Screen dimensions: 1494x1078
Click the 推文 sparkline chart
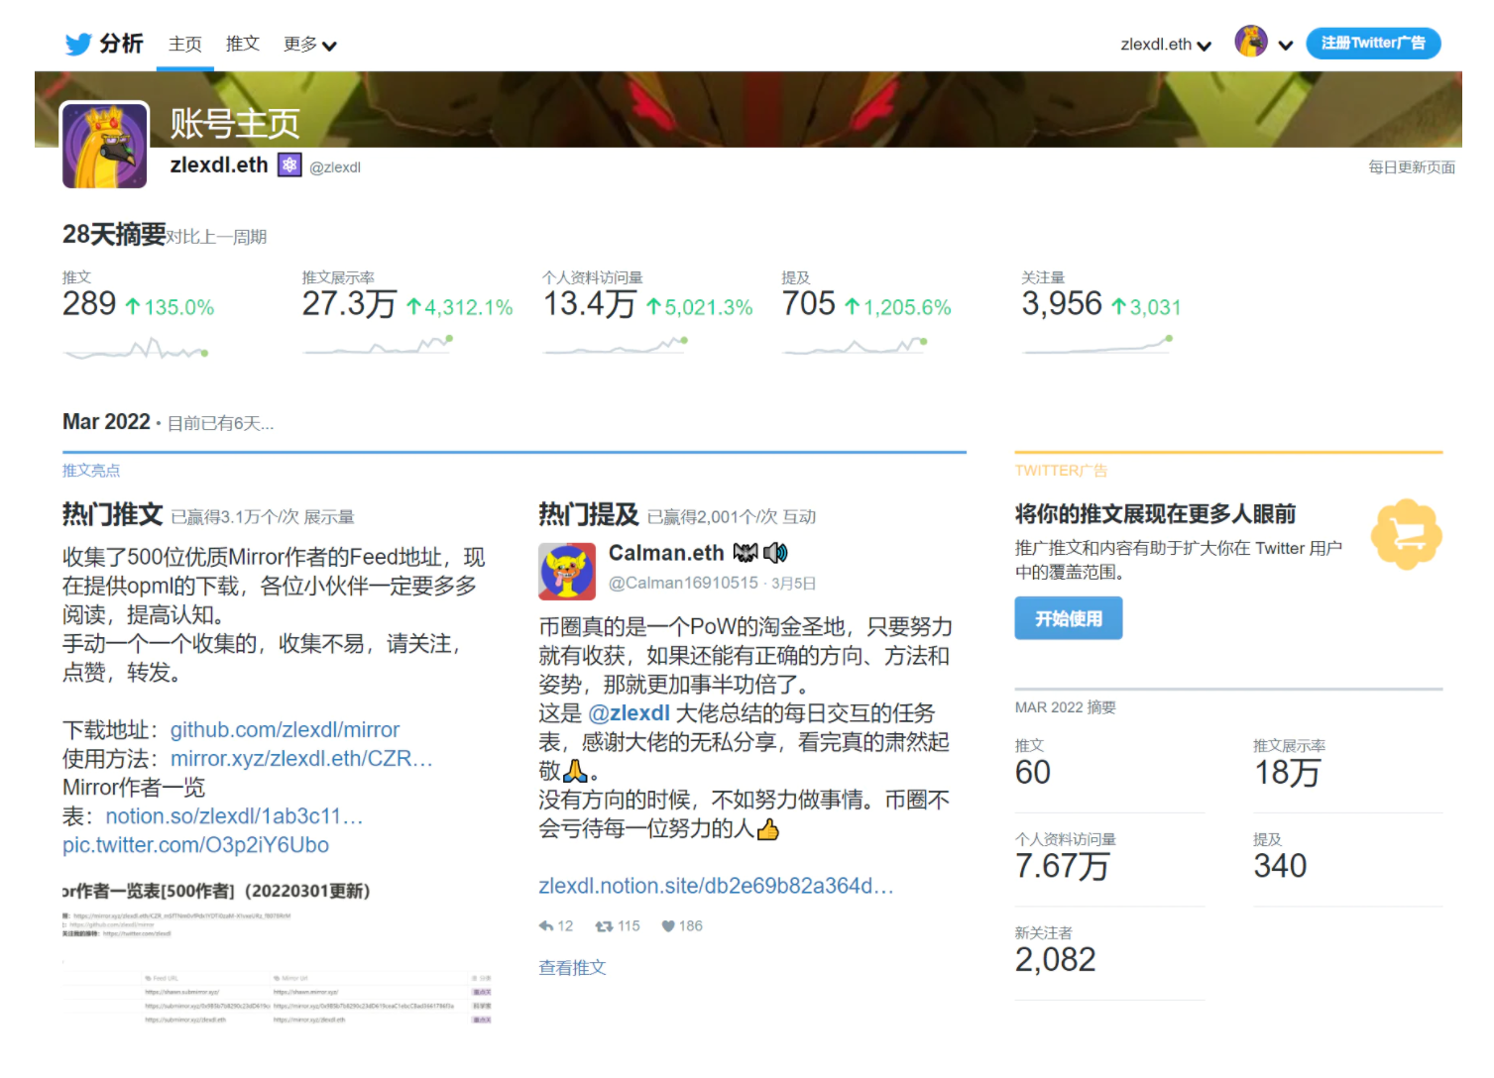click(x=136, y=349)
